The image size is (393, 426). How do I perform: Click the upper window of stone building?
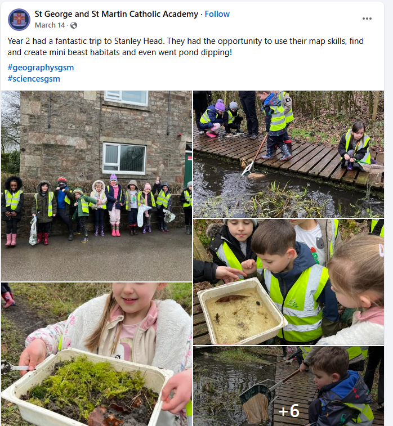126,98
